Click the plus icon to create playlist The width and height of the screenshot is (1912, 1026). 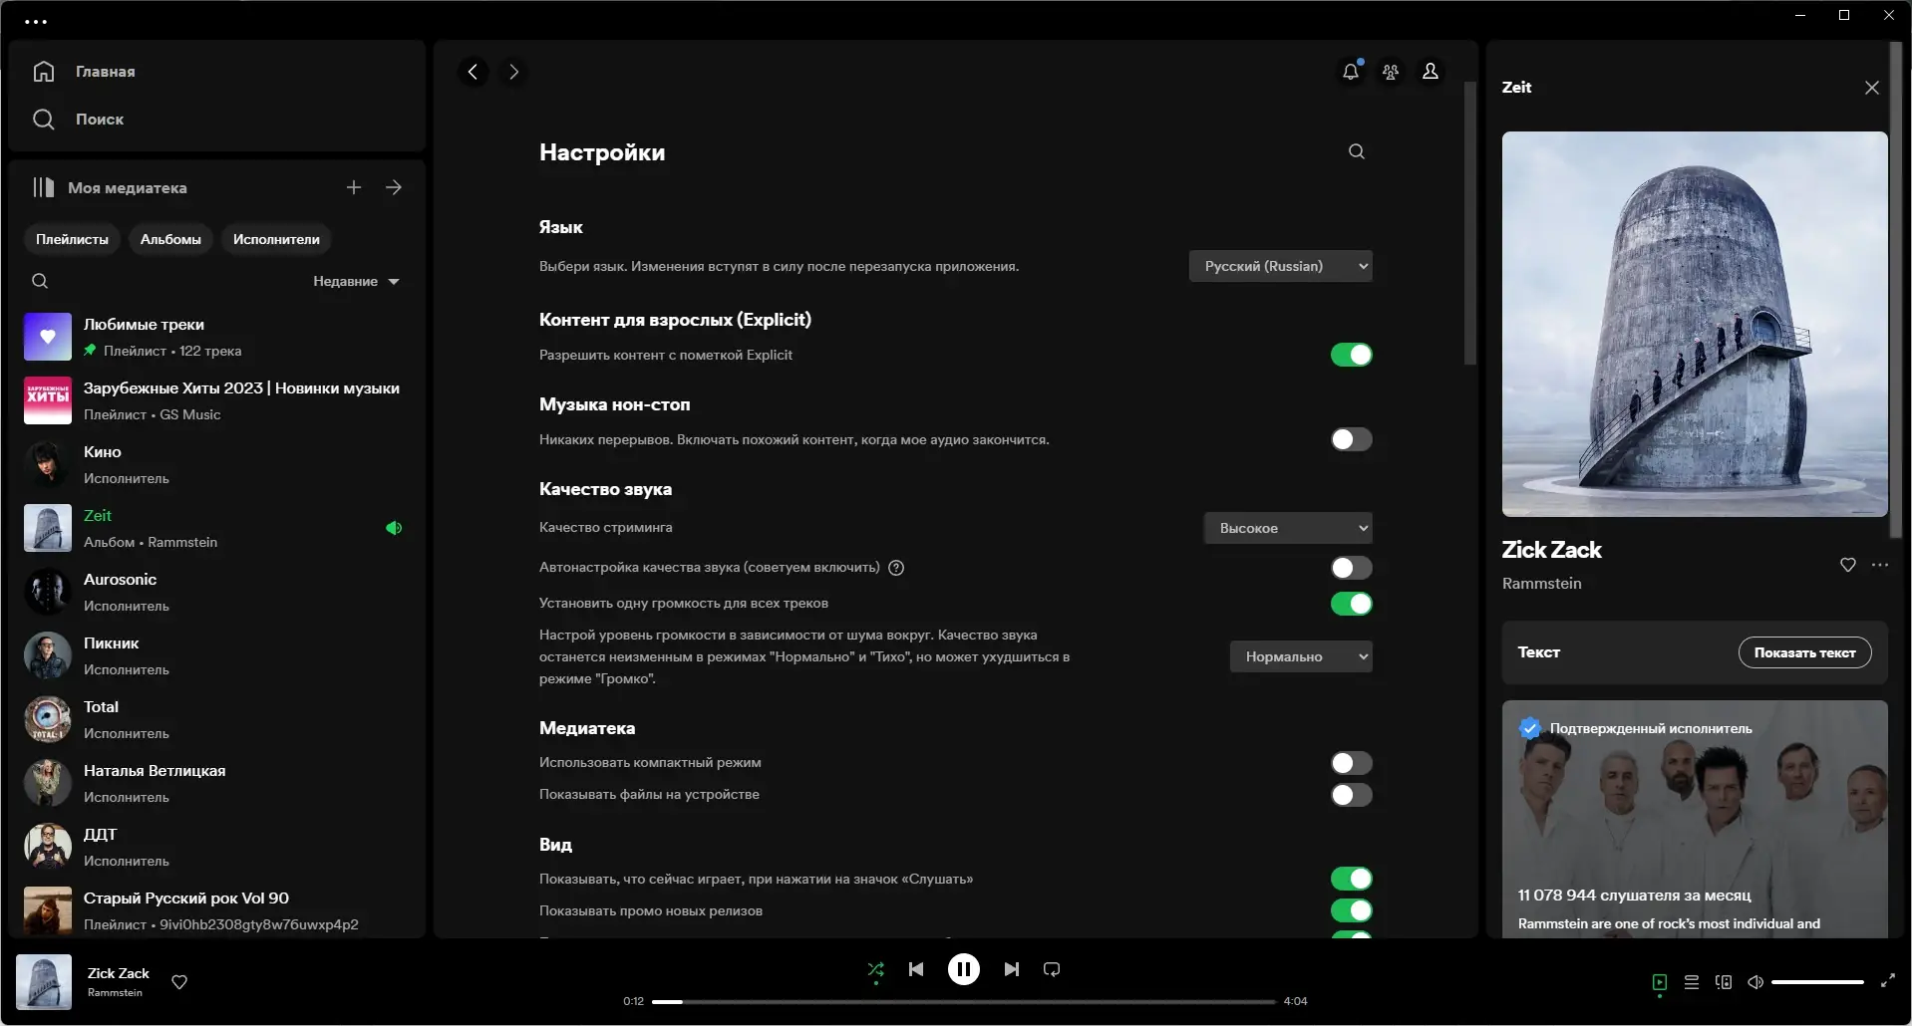point(354,187)
